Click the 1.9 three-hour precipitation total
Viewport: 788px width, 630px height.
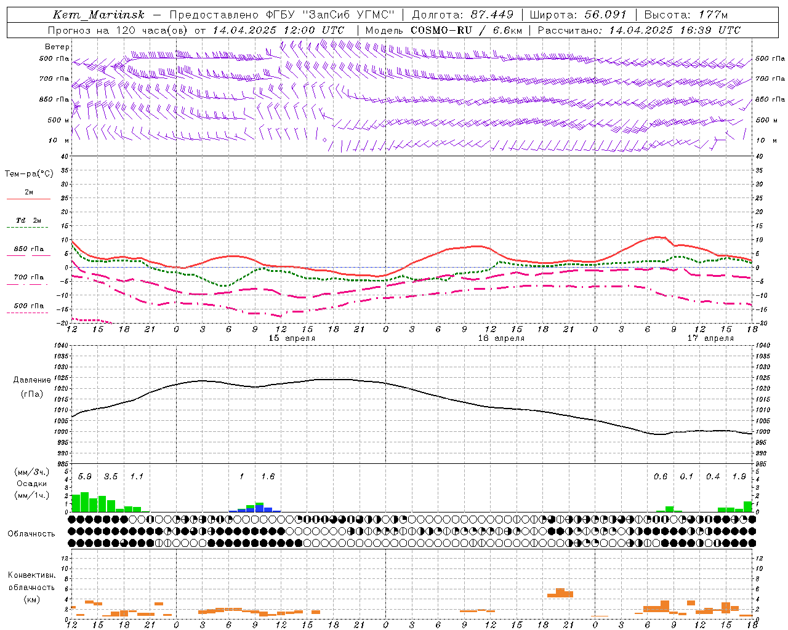[739, 476]
